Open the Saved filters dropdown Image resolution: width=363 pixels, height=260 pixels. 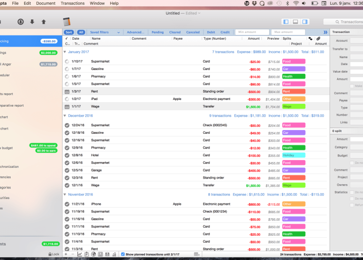coord(105,32)
